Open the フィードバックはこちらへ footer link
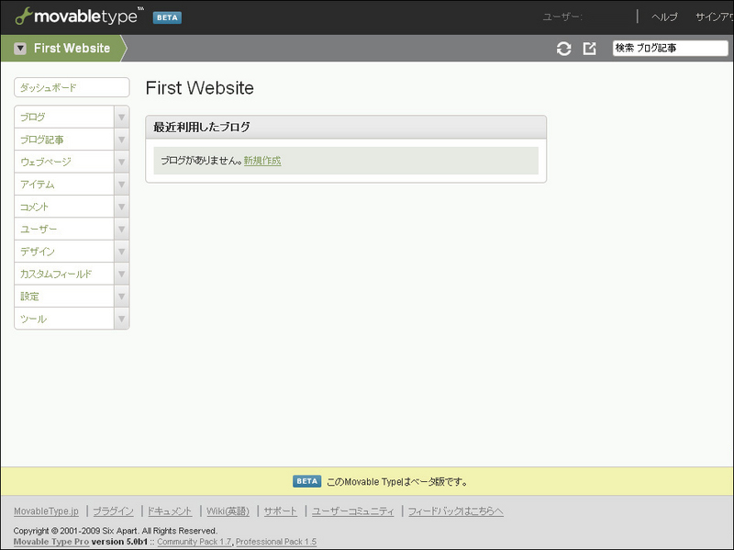Viewport: 734px width, 550px height. click(455, 511)
